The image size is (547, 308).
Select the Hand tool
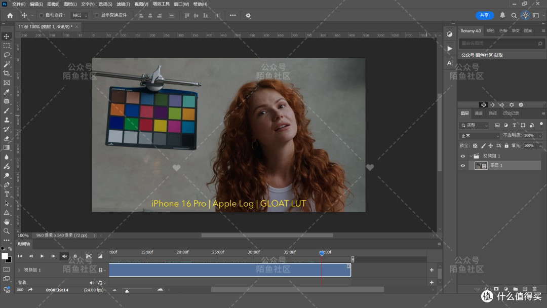tap(7, 222)
